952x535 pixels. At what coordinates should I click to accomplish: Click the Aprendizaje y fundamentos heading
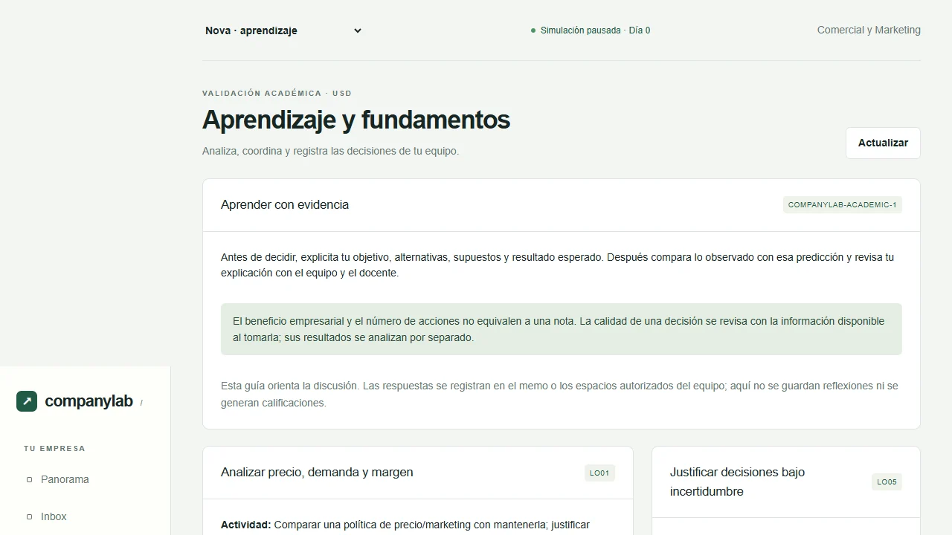click(356, 120)
